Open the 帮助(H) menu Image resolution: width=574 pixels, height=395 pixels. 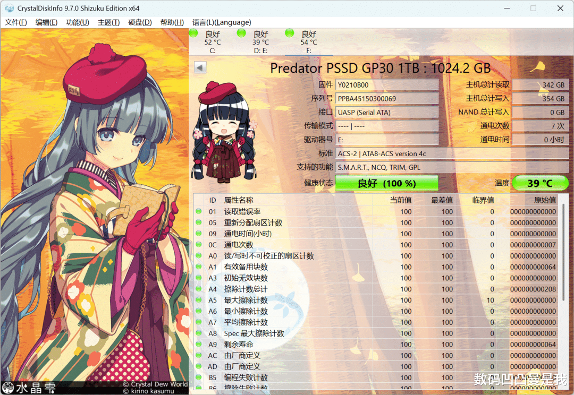click(x=172, y=22)
